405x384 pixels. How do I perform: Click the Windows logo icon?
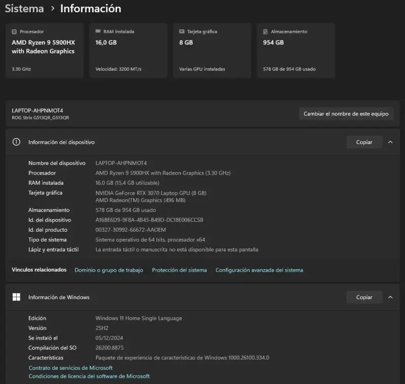[x=16, y=297]
